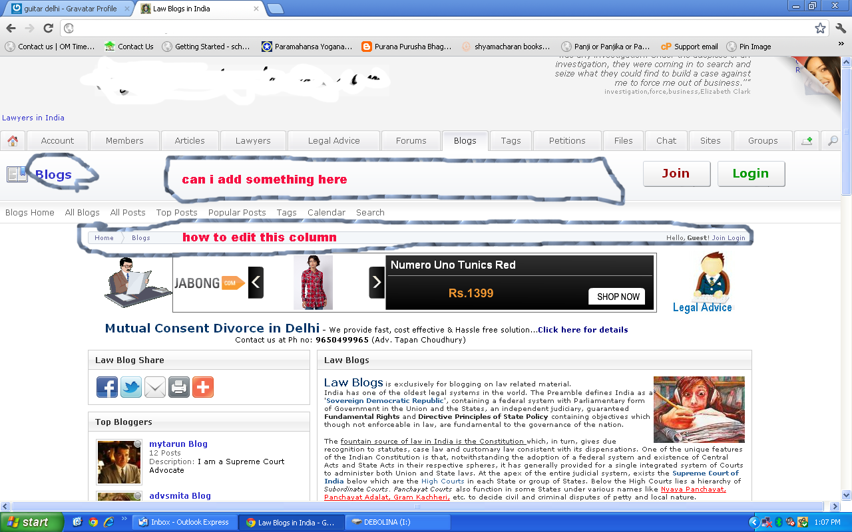Reload the current page
852x532 pixels.
(x=48, y=28)
